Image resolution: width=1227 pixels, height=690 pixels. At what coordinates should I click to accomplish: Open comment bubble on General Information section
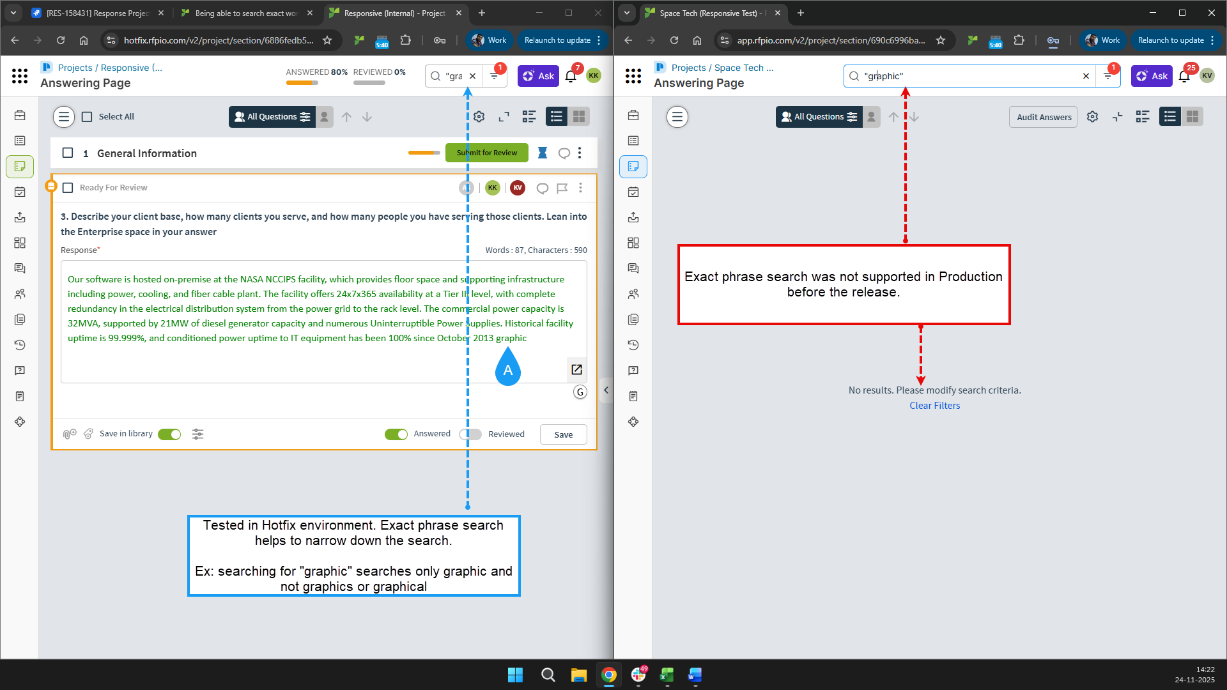pos(564,153)
